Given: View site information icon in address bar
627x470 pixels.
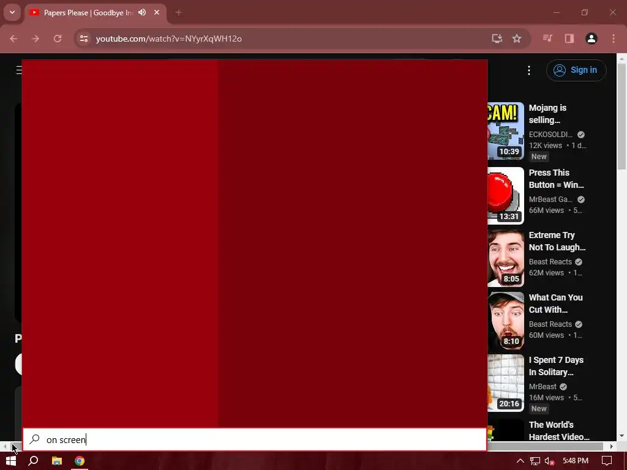Looking at the screenshot, I should [x=83, y=39].
